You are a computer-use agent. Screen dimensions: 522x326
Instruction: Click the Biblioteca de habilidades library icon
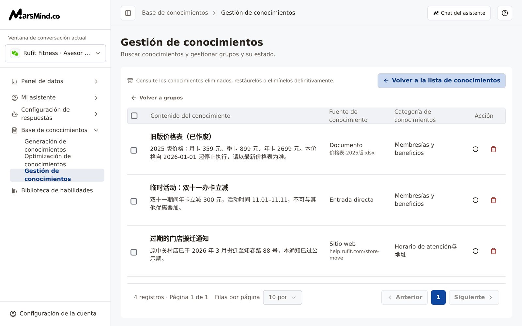tap(14, 191)
